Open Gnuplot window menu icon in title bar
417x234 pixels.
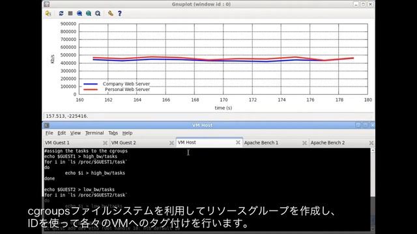[x=46, y=4]
